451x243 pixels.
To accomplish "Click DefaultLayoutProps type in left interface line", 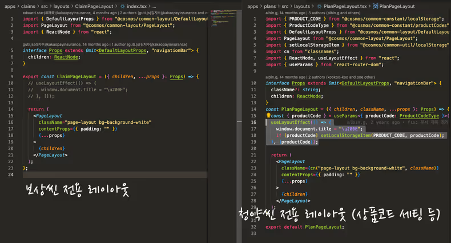I will (x=123, y=50).
